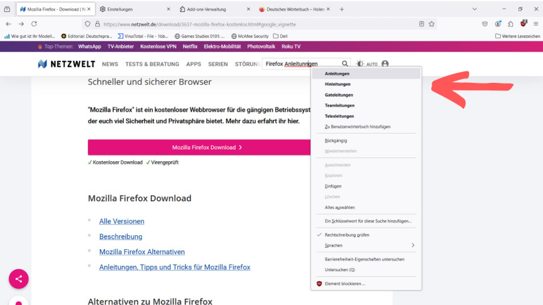Go back with the browser back arrow

(9, 24)
